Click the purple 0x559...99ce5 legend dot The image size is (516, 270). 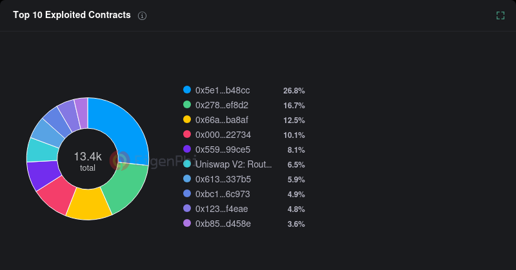[187, 149]
